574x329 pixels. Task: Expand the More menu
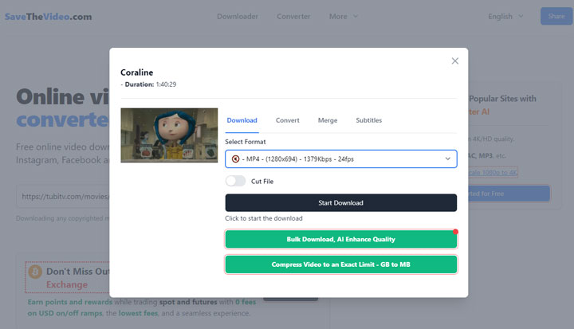344,17
